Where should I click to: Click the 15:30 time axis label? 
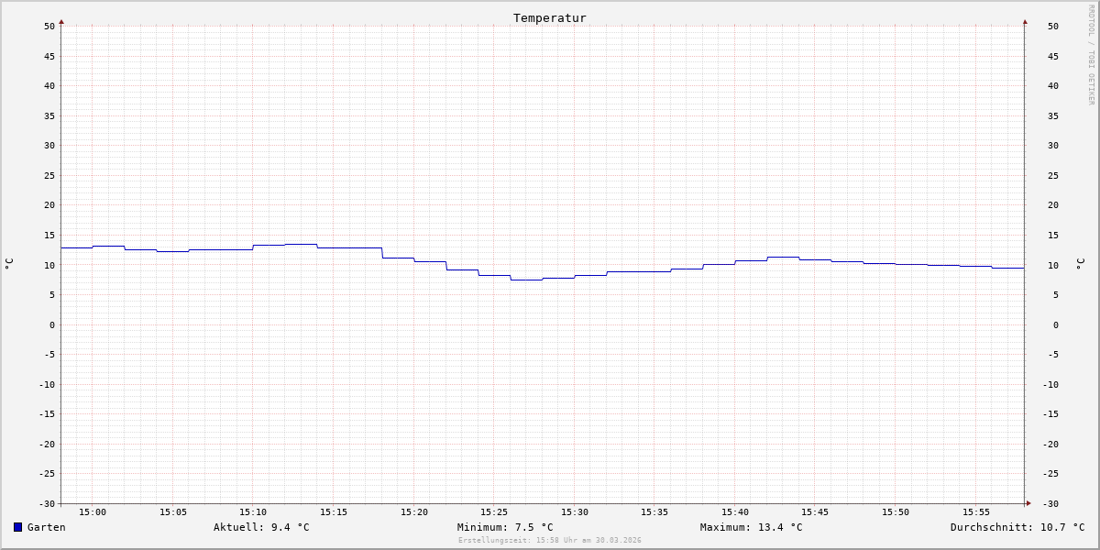575,512
